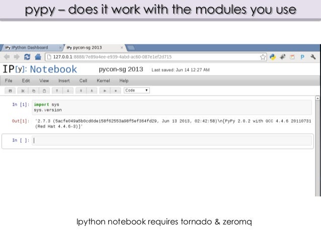Open the calendar-like extension icon
The height and width of the screenshot is (241, 321).
click(x=292, y=57)
